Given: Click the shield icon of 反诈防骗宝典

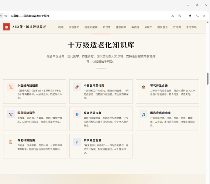Looking at the screenshot, I should click(77, 114).
